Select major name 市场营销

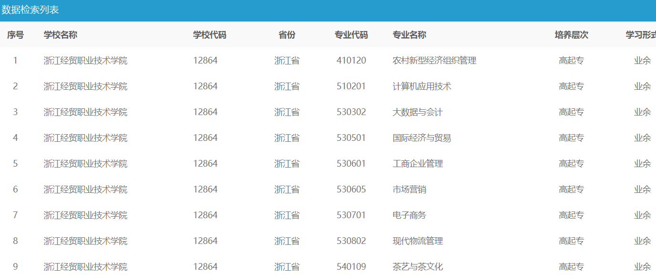tap(409, 190)
